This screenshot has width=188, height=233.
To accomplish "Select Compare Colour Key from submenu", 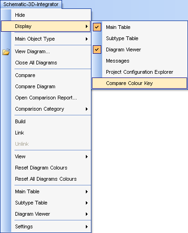I will click(139, 83).
